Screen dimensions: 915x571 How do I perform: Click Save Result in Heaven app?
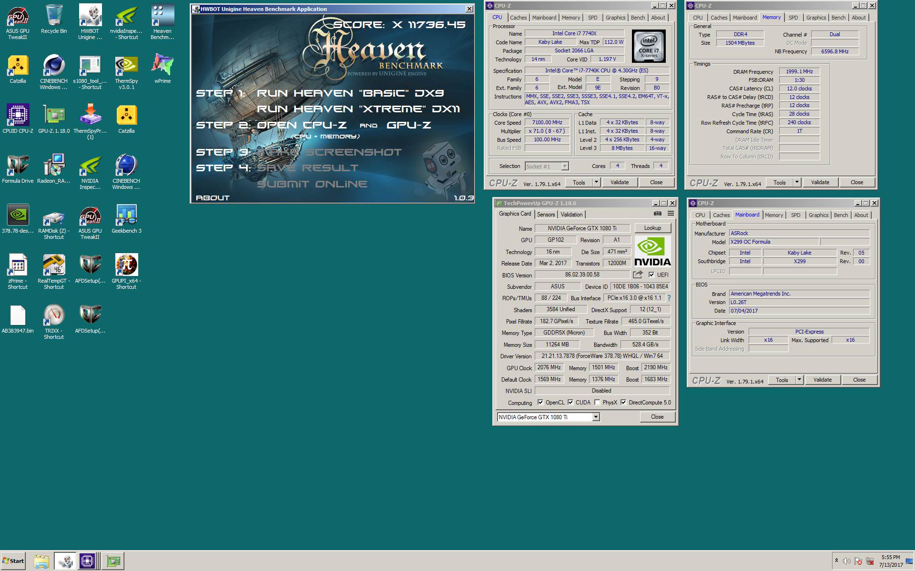coord(307,168)
